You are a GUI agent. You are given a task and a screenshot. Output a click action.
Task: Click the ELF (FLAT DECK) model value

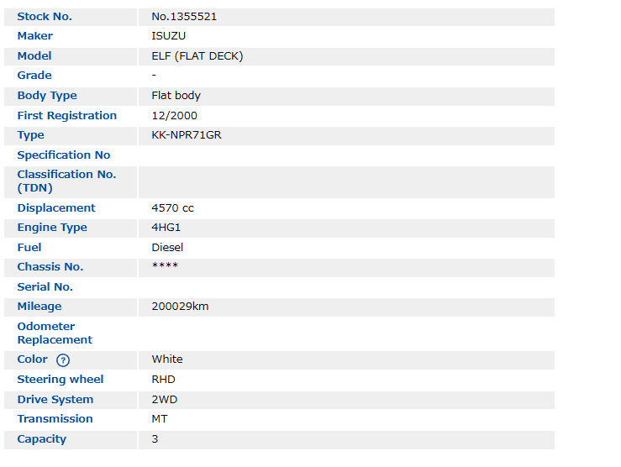[197, 56]
